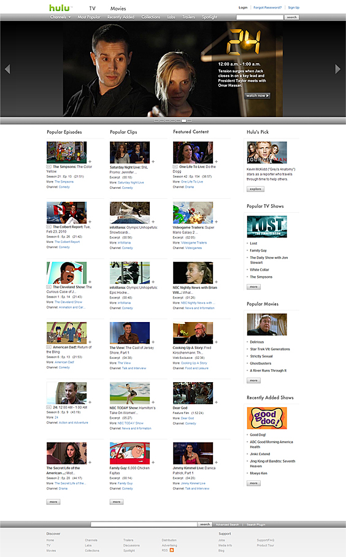Click the top search button
346x557 pixels.
(x=291, y=17)
